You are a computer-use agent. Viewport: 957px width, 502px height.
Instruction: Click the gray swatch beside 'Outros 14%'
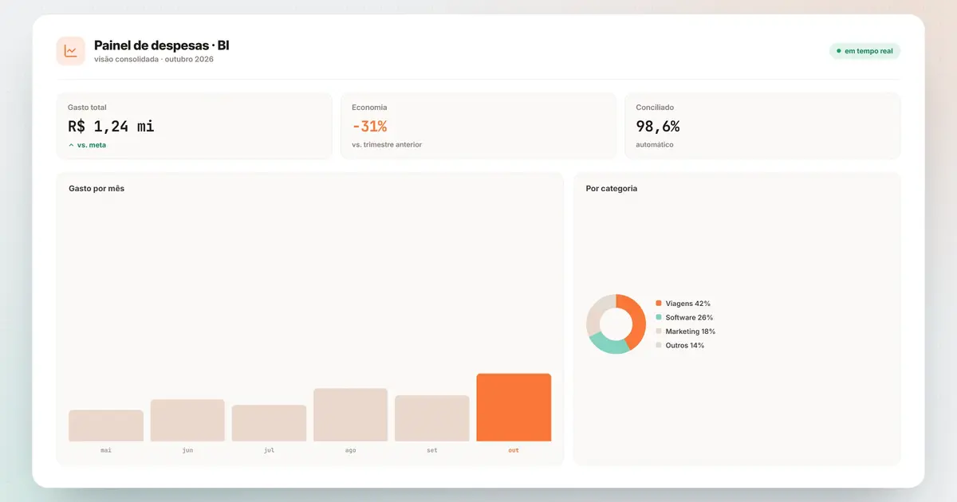point(659,345)
